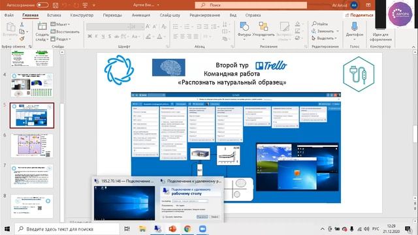Viewport: 418px width, 235px height.
Task: Apply font color swatch
Action: 159,37
